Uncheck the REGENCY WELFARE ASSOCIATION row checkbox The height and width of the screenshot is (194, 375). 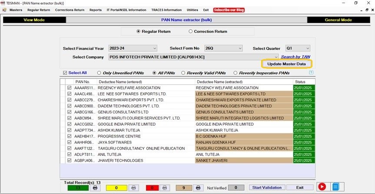70,88
